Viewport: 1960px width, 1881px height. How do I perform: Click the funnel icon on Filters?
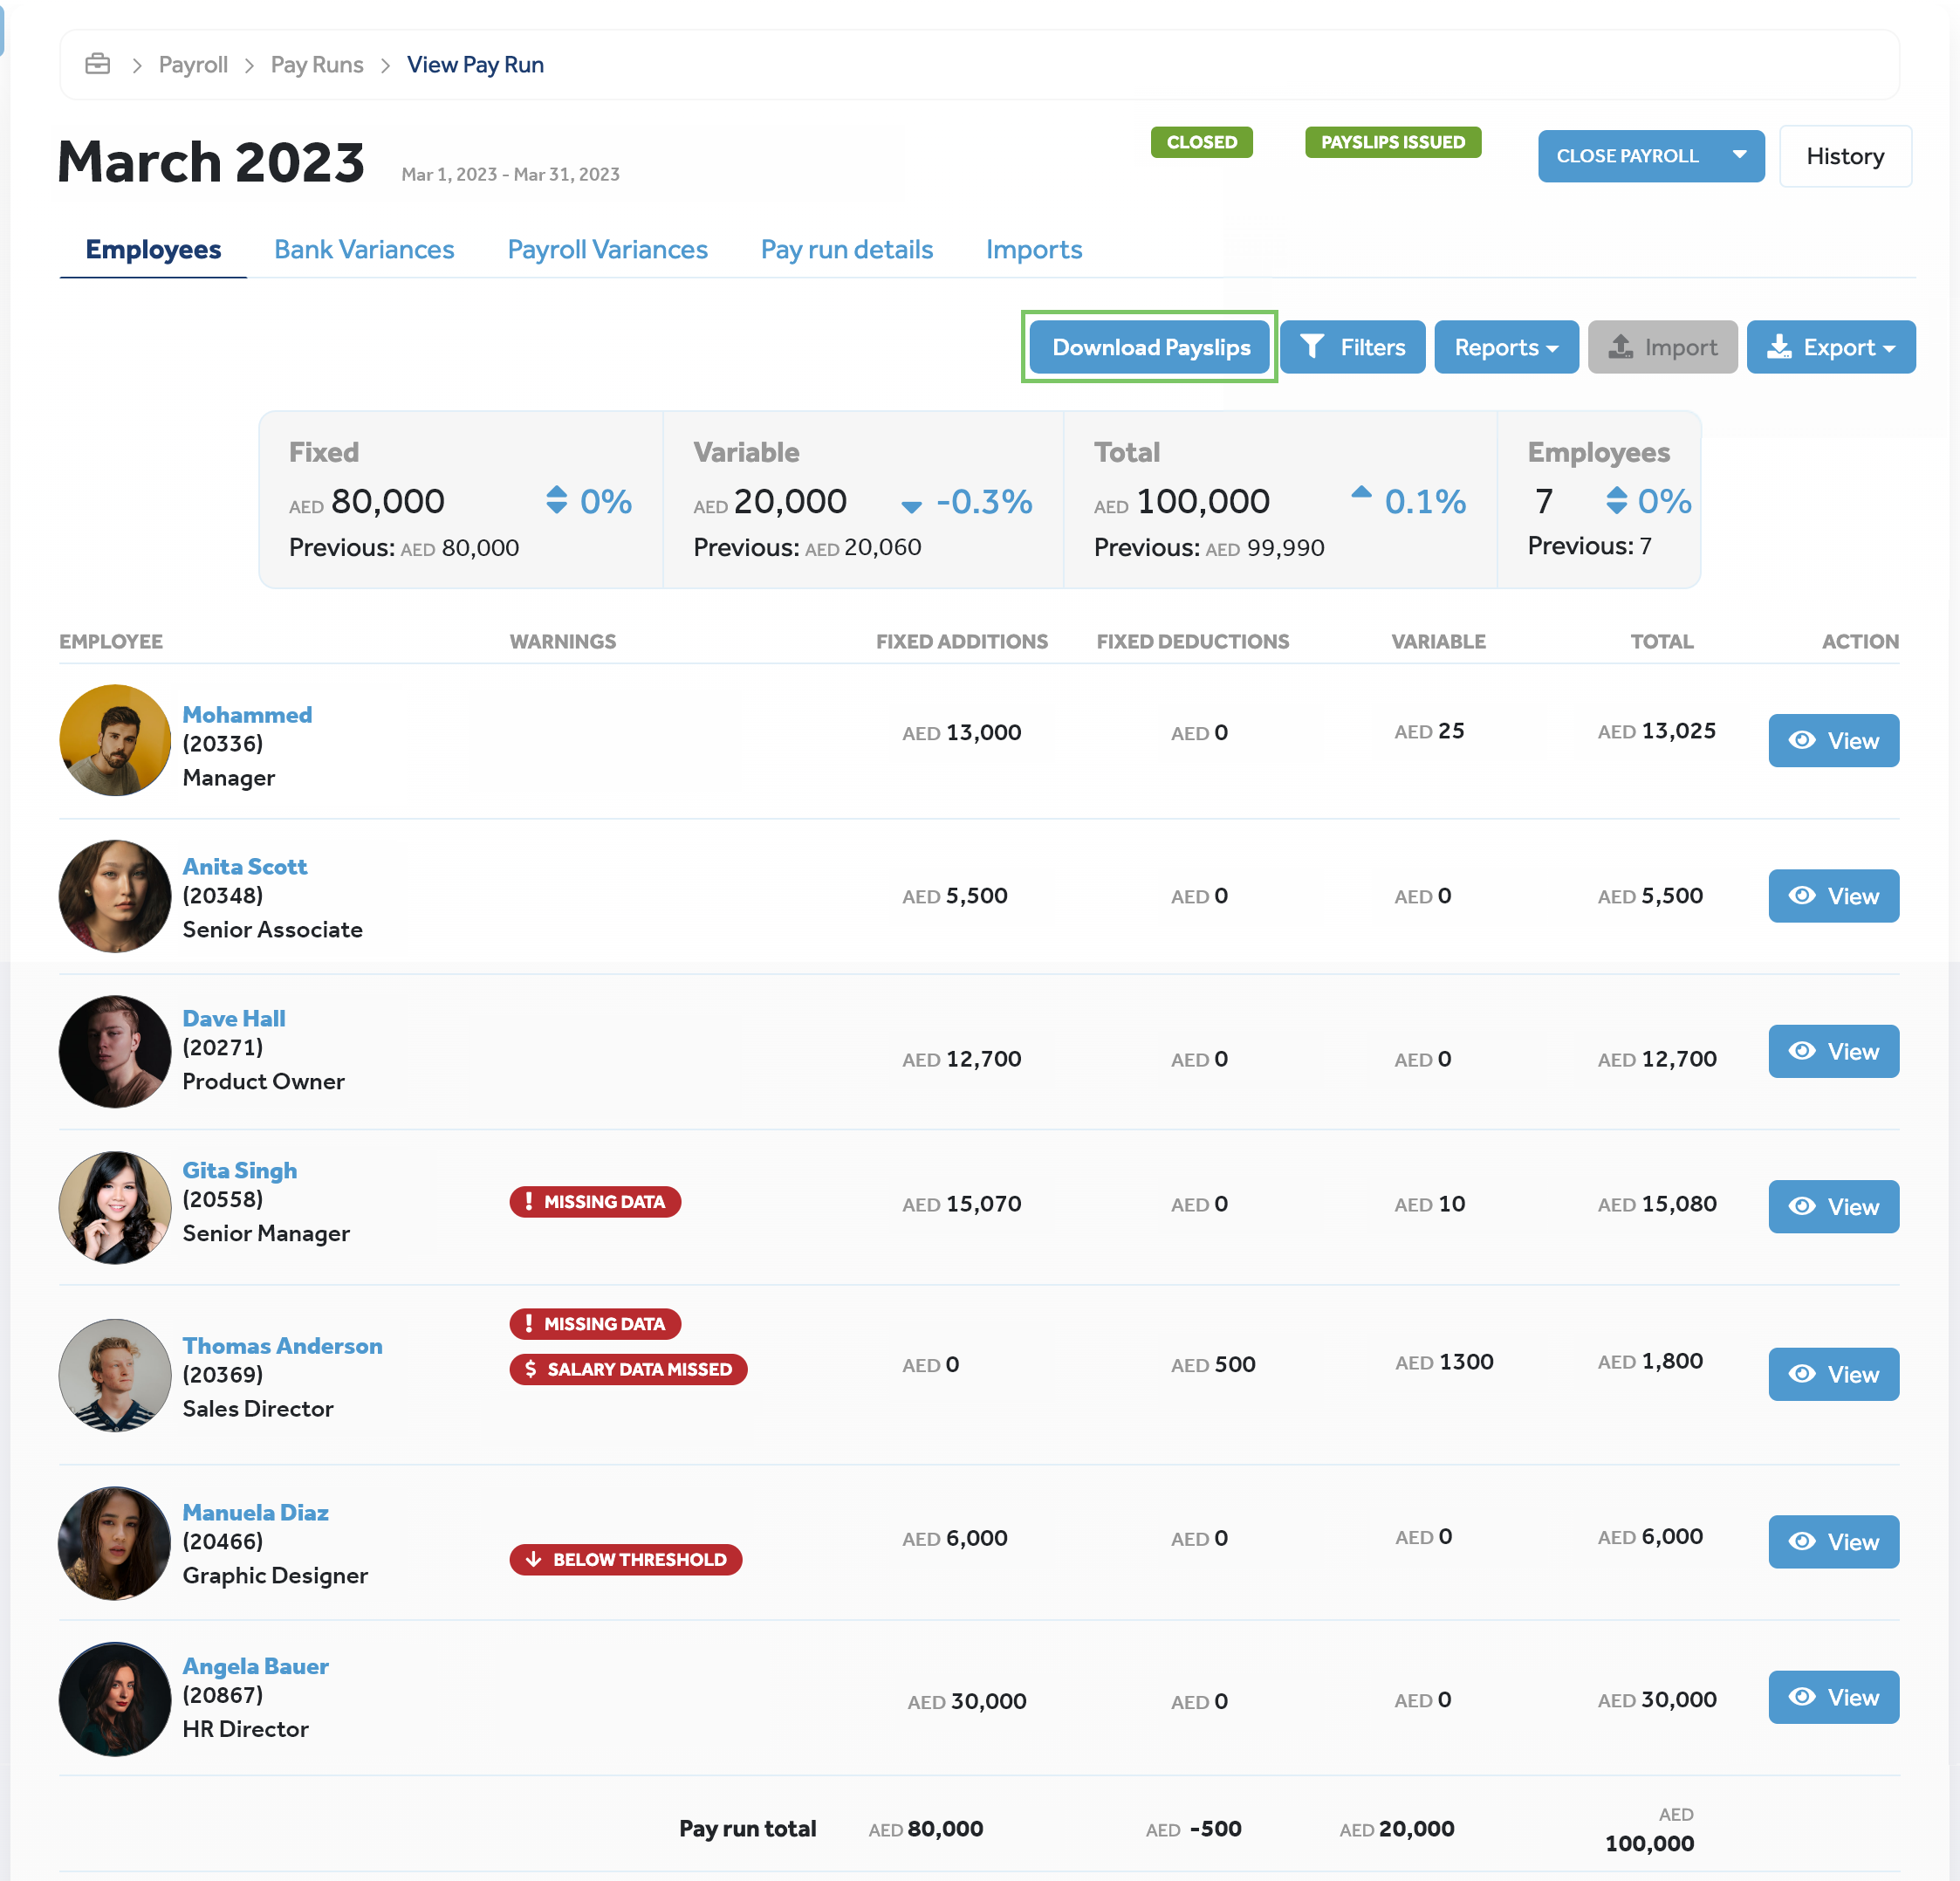(1312, 347)
